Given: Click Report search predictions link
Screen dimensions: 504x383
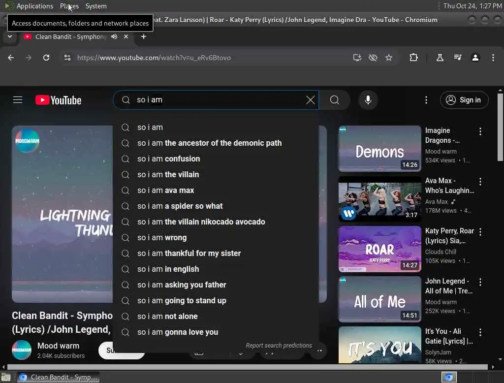Looking at the screenshot, I should pyautogui.click(x=279, y=346).
